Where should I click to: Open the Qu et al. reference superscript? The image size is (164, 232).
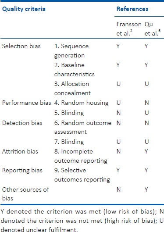(160, 31)
